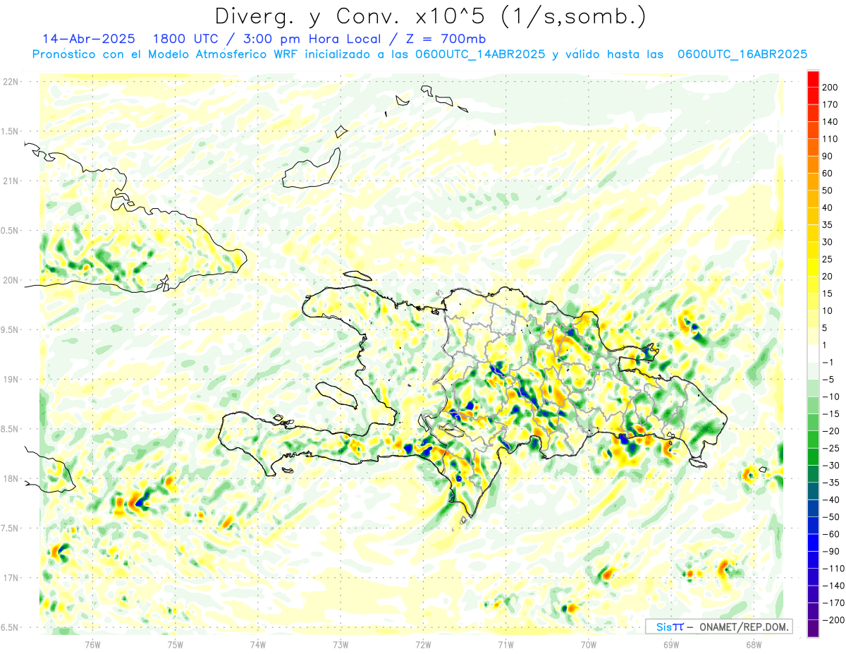Click the longitude label "75W"
Viewport: 846px width, 654px height.
176,644
